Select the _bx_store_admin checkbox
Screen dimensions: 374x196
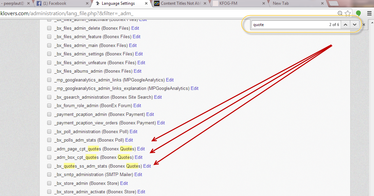[49, 183]
